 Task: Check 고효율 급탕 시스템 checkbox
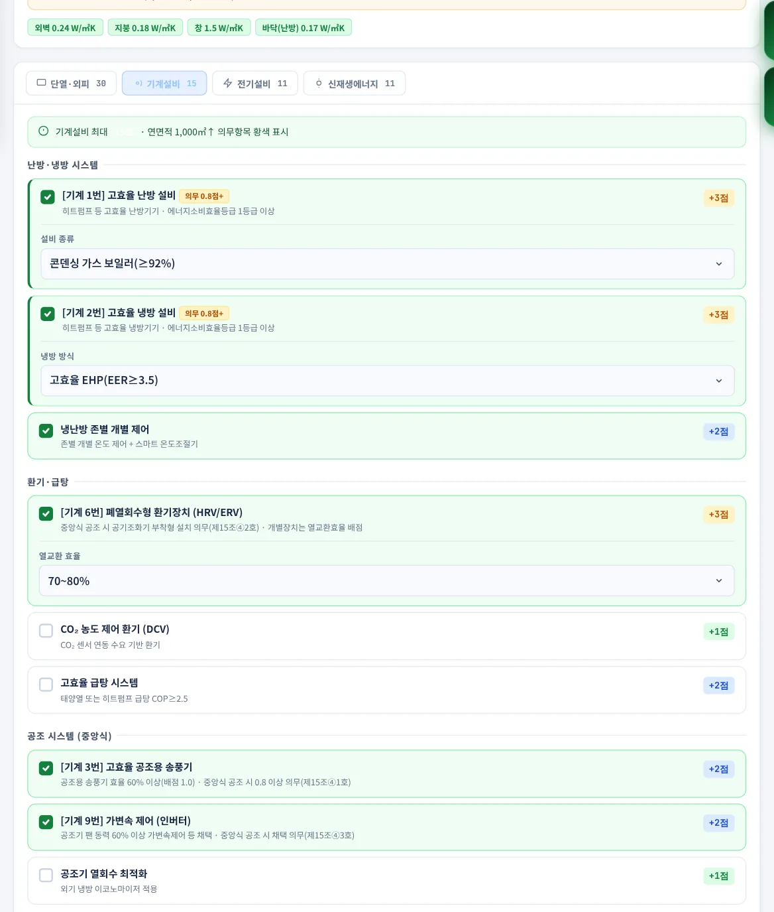(x=46, y=684)
